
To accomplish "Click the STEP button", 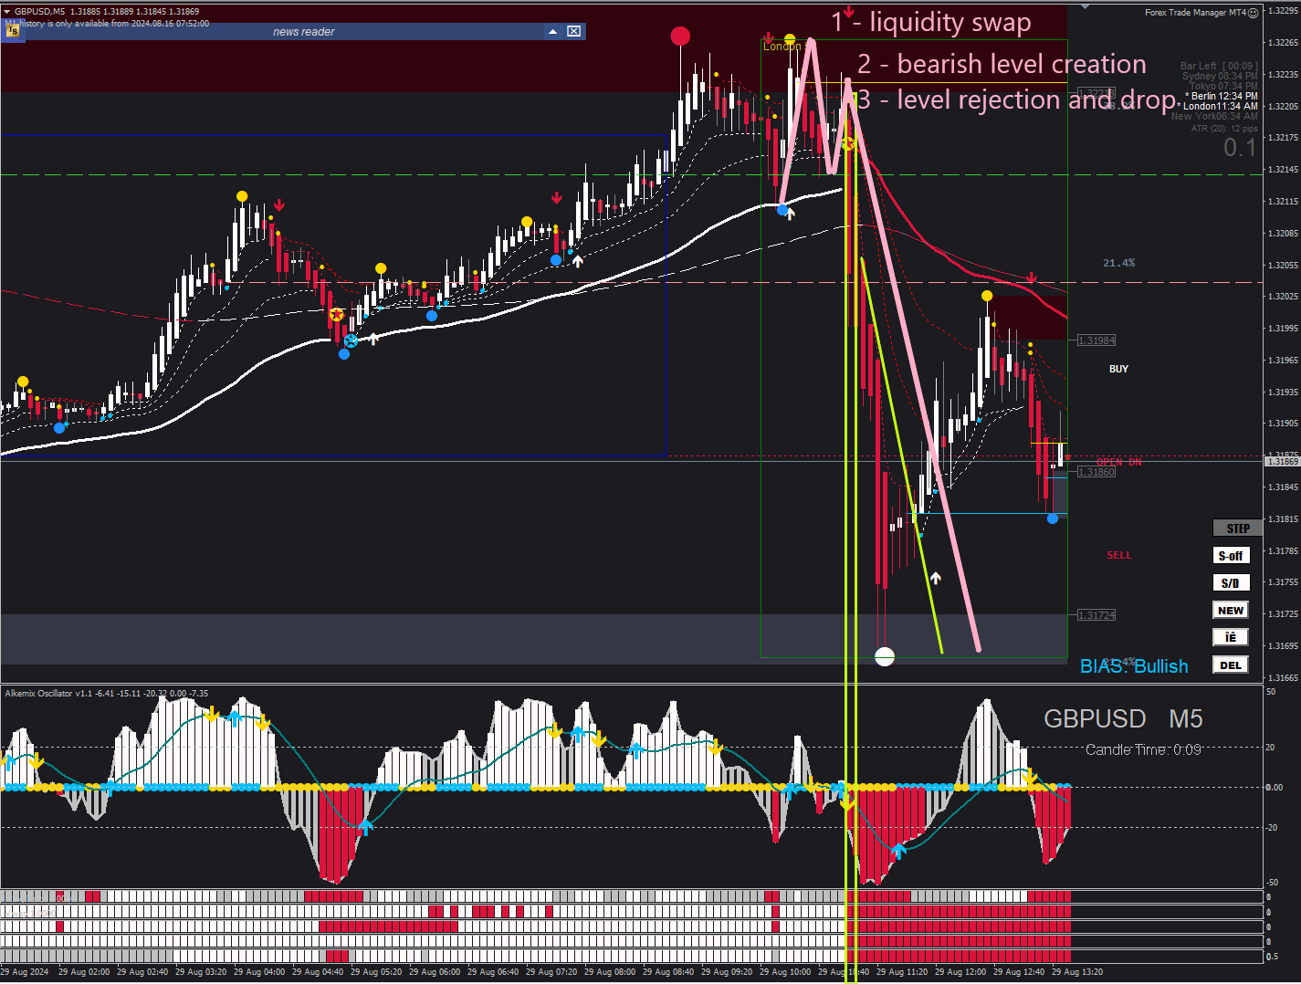I will [x=1238, y=529].
